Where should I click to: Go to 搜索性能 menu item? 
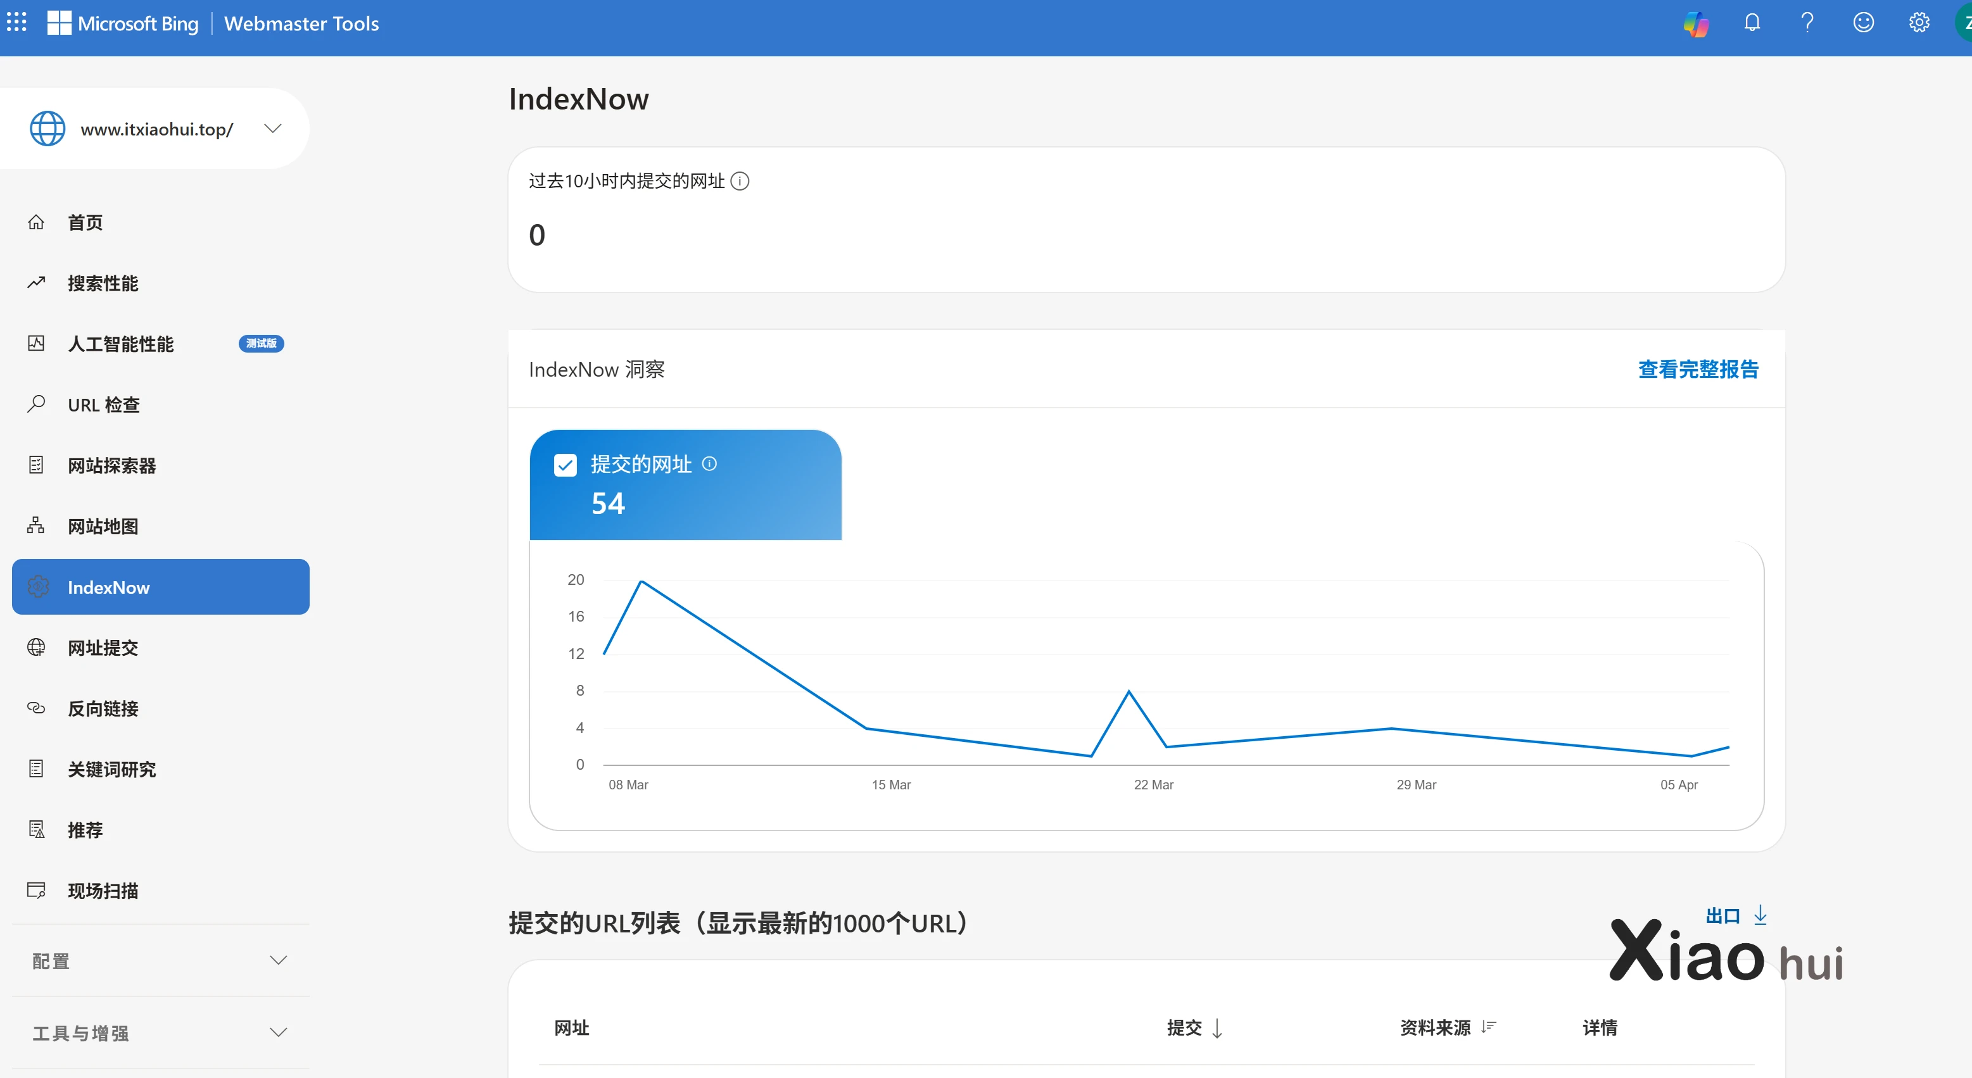(103, 283)
